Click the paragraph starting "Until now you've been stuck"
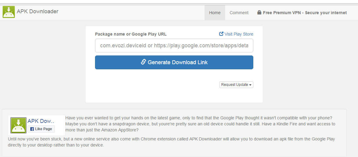 click(171, 142)
